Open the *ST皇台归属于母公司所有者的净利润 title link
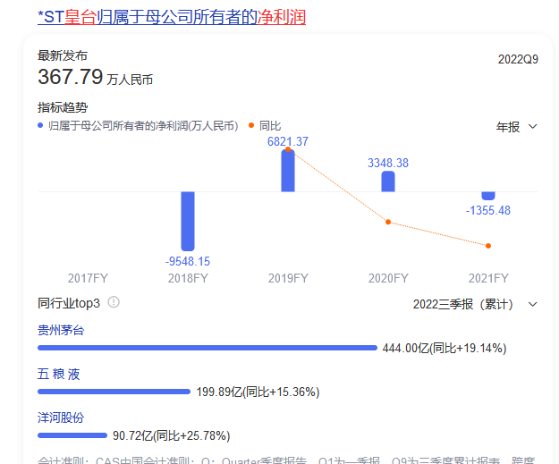Screen dimensions: 559x464 click(x=176, y=17)
